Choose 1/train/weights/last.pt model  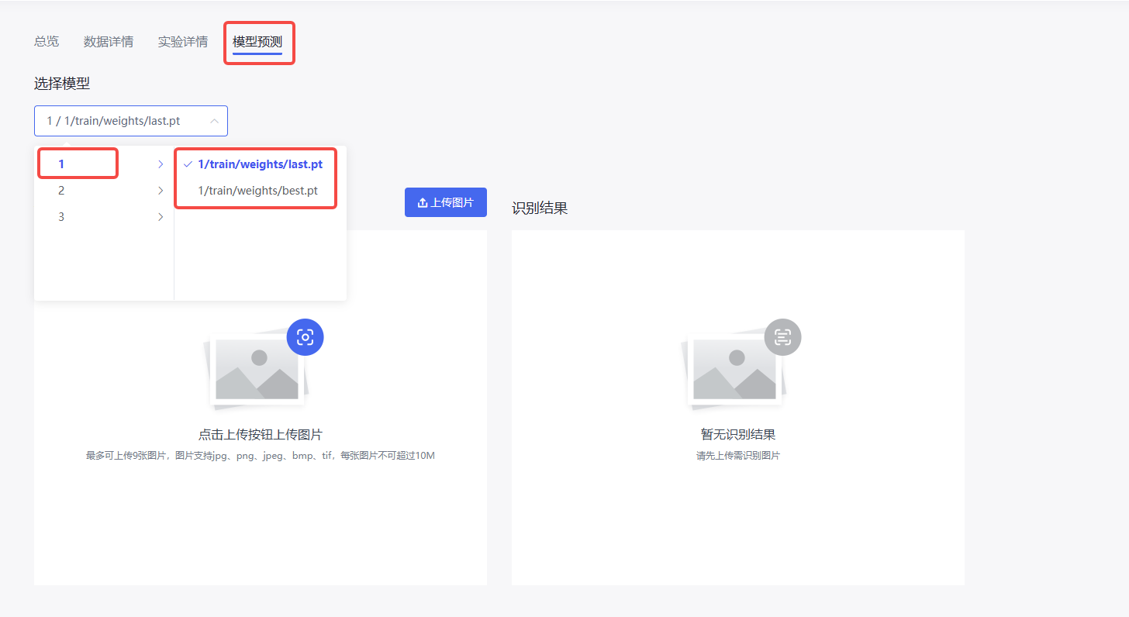tap(260, 164)
